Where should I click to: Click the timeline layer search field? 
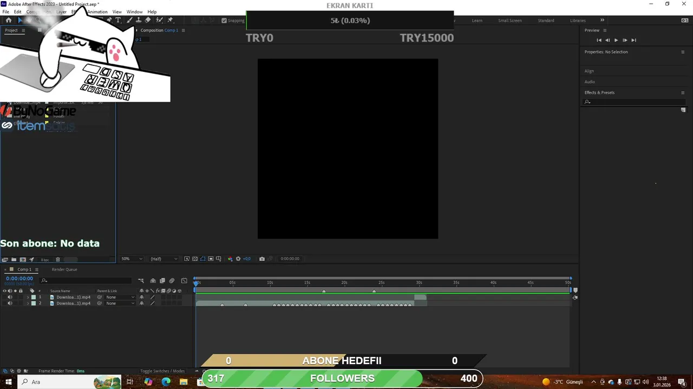pos(87,280)
